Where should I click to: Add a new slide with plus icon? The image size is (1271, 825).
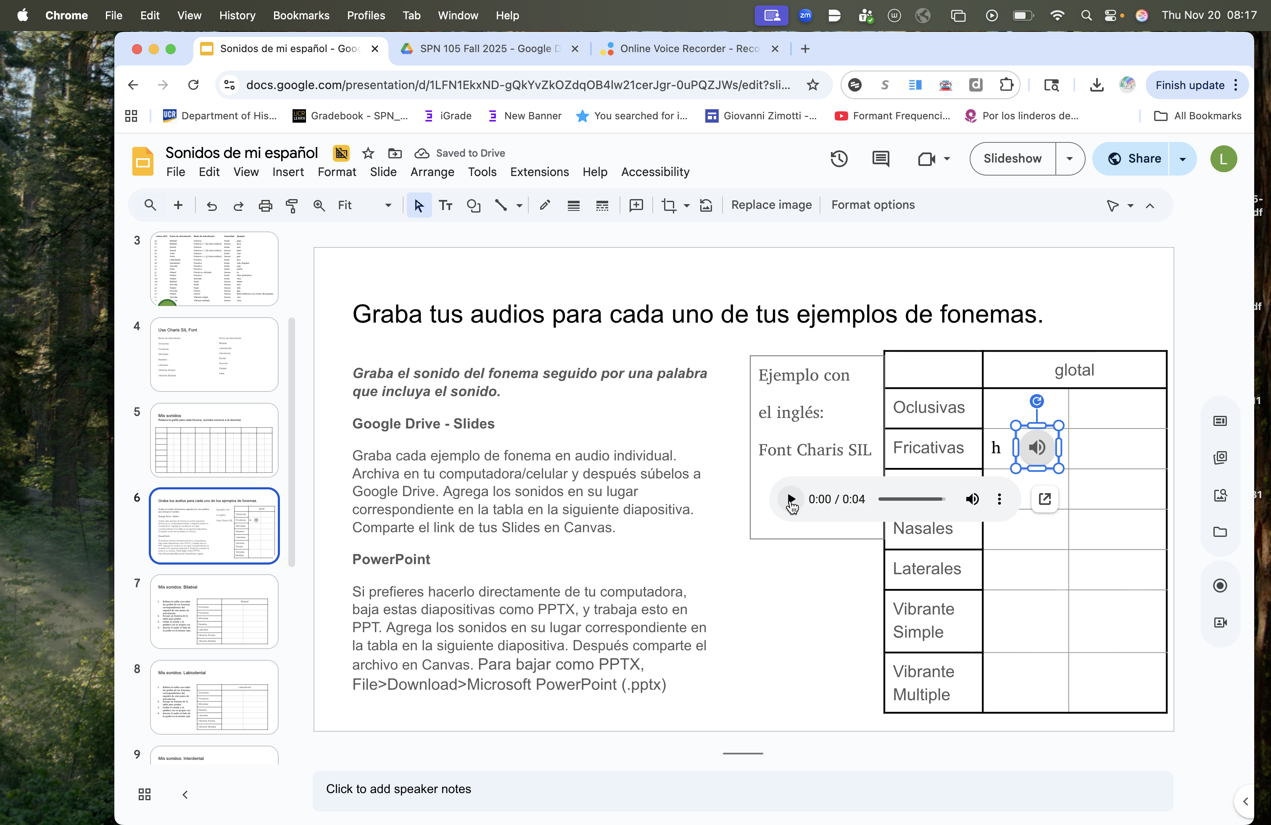coord(178,205)
